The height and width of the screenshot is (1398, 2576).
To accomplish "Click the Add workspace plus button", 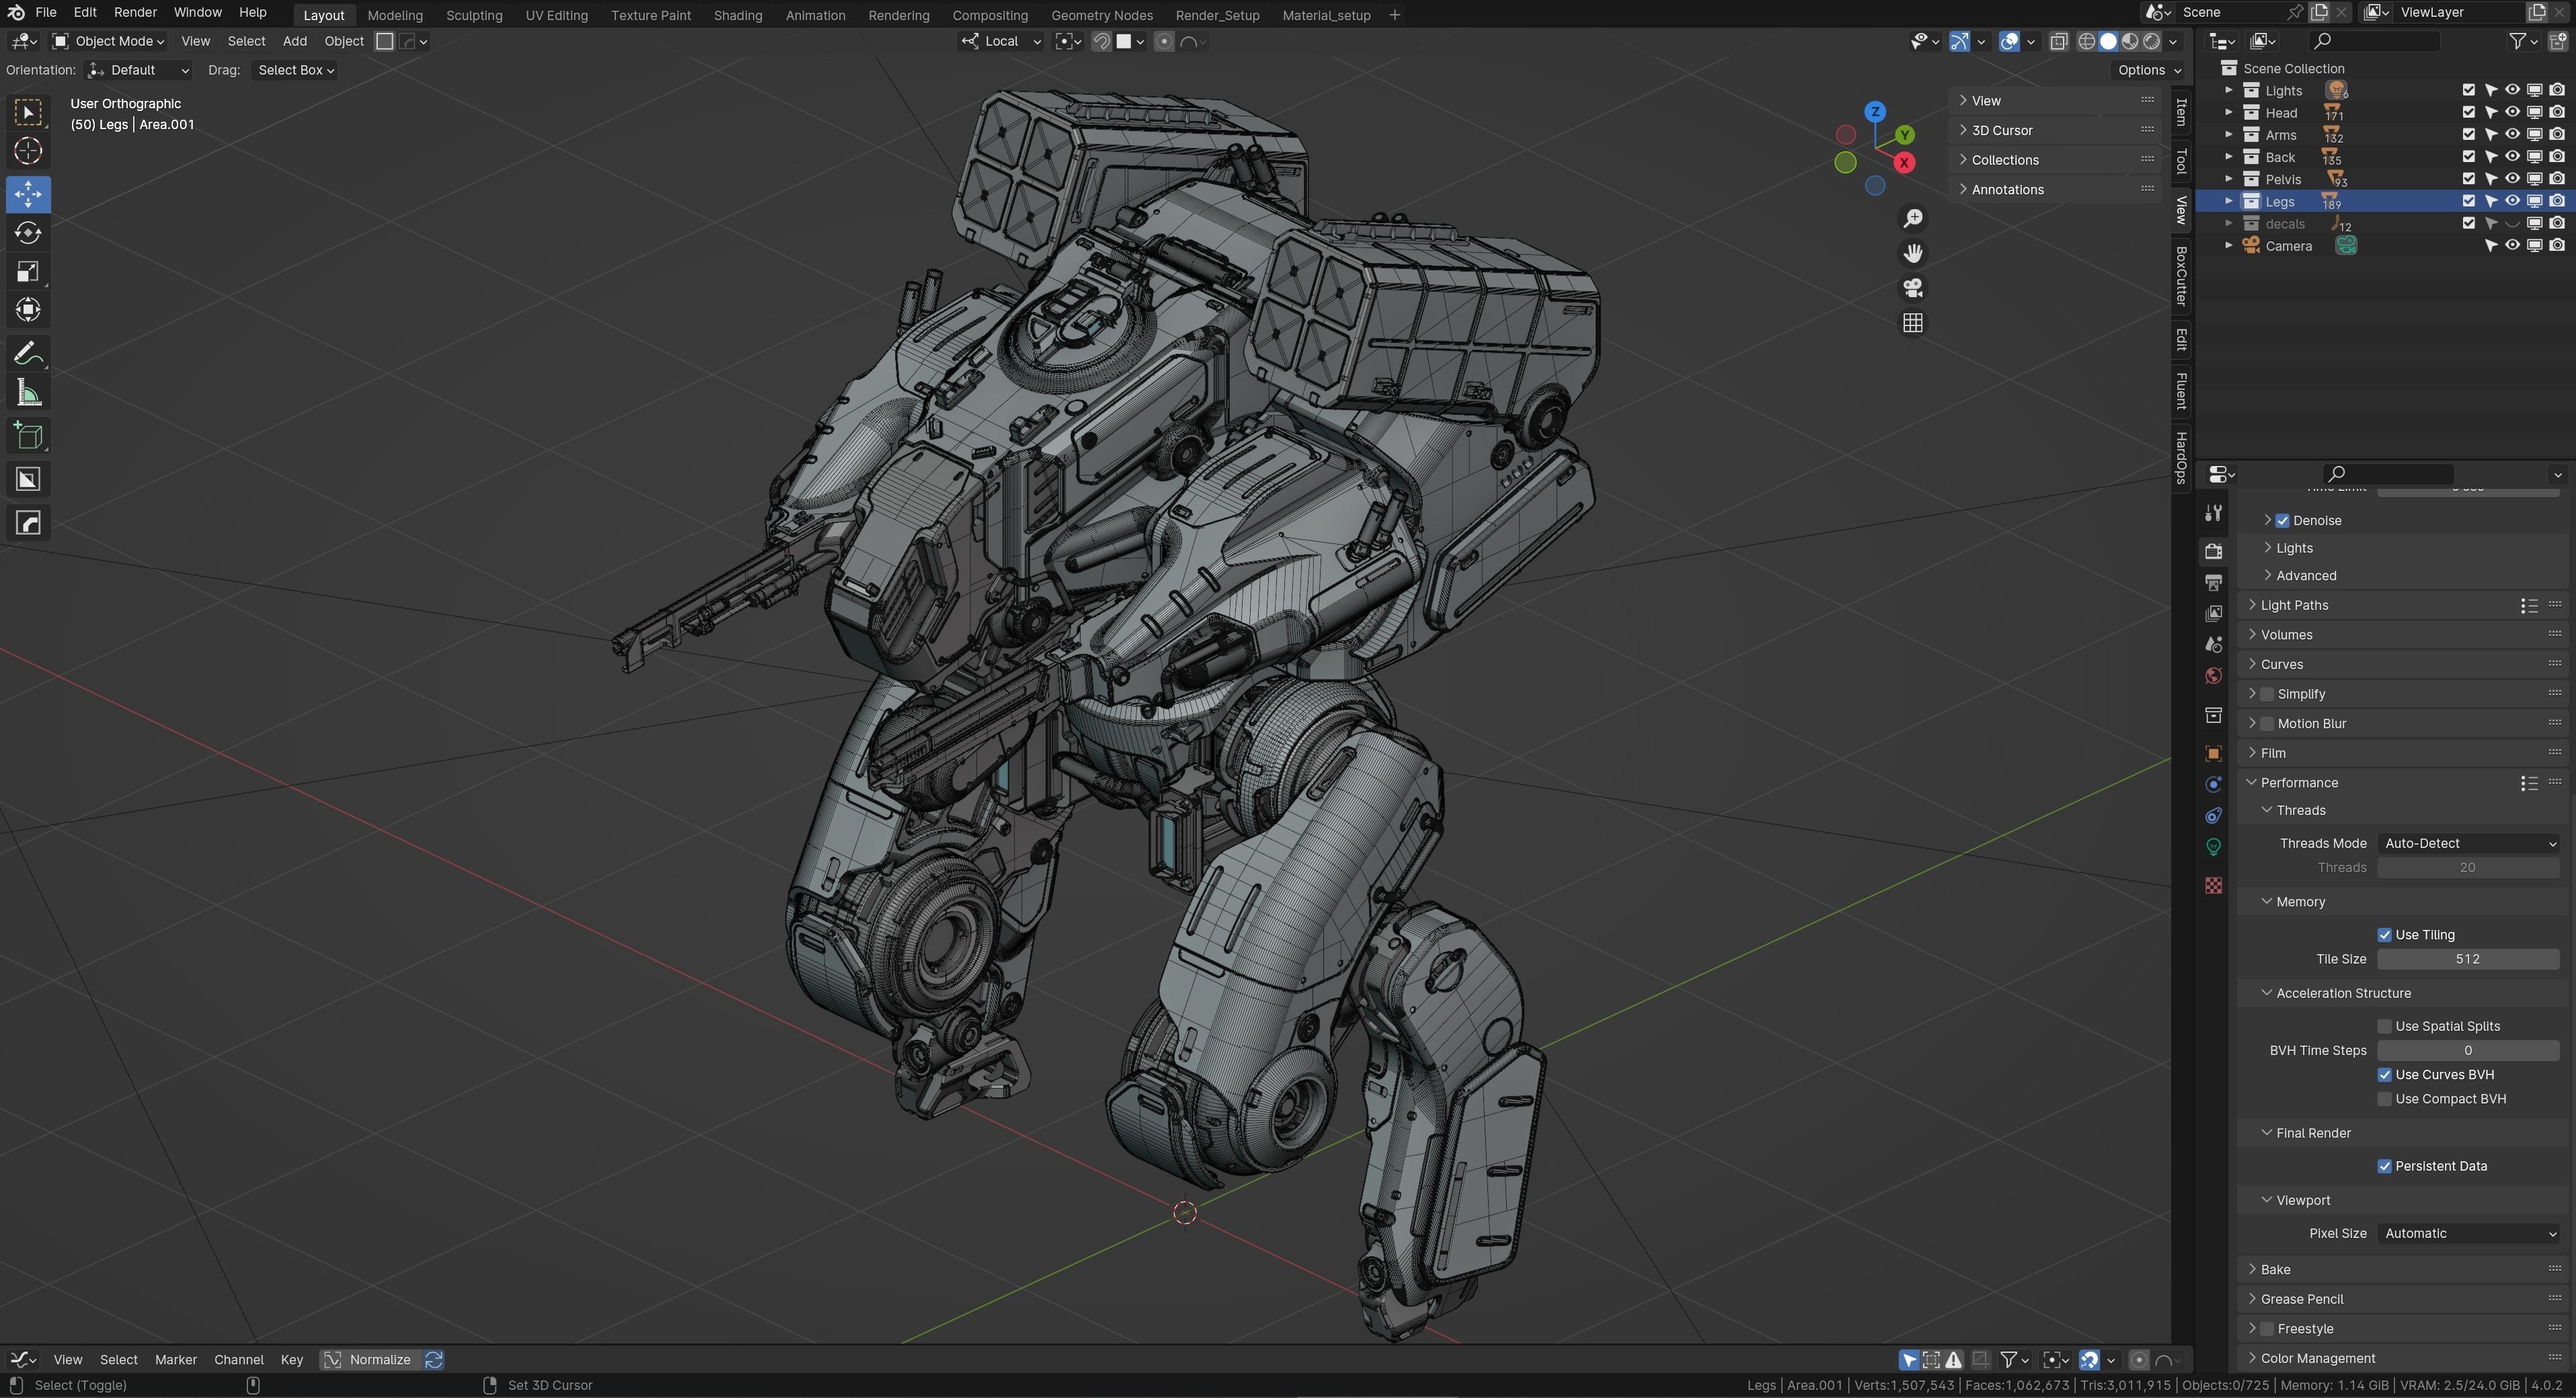I will click(x=1395, y=15).
